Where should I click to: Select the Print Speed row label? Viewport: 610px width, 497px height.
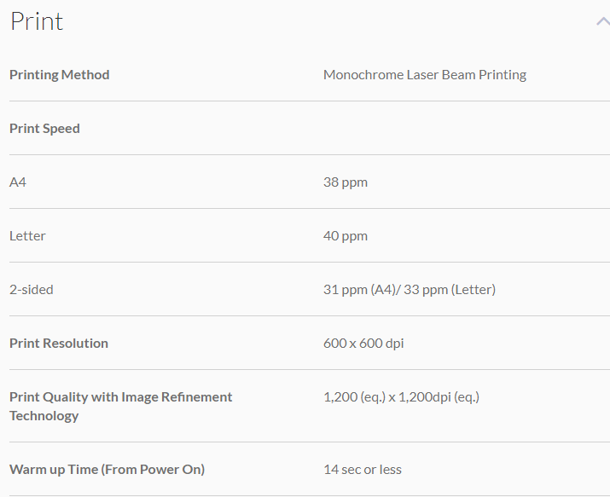click(x=44, y=129)
